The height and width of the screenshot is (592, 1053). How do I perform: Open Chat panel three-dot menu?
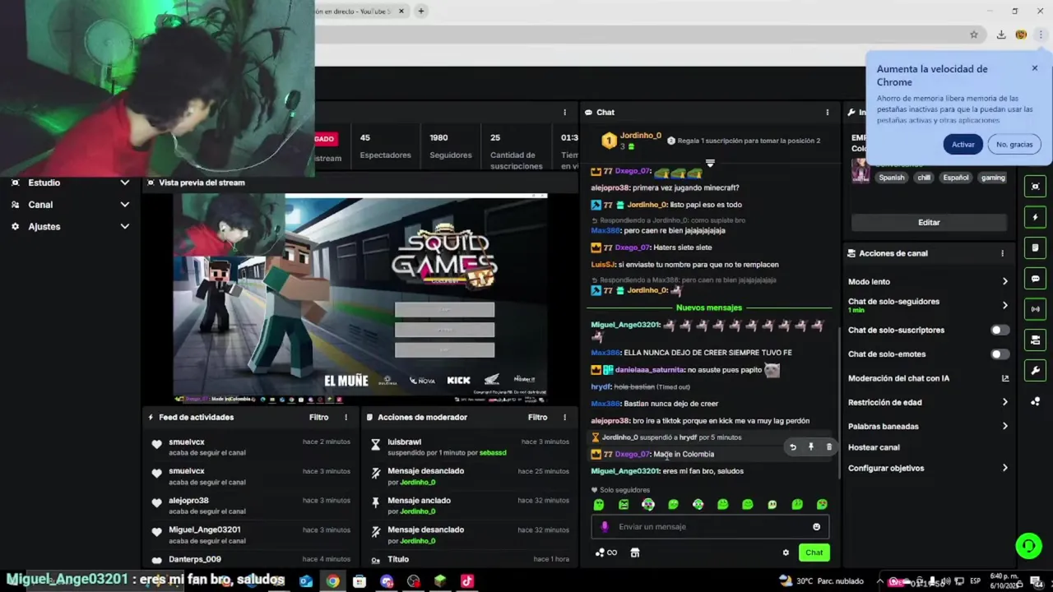point(828,113)
